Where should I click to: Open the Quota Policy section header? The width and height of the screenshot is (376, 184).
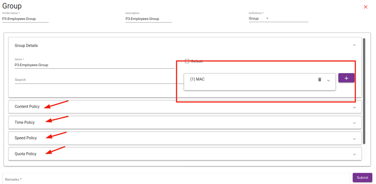point(25,154)
